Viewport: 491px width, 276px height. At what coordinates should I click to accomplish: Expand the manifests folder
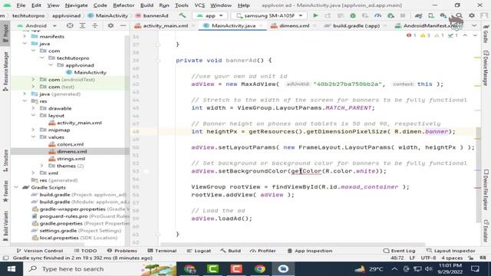point(25,36)
